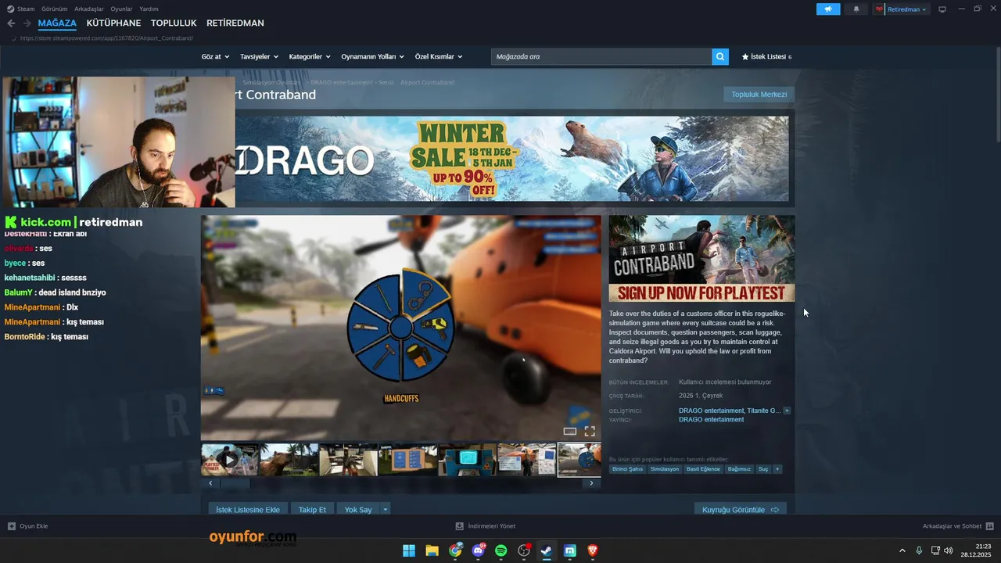Expand Oynamanın Yolları dropdown
This screenshot has height=563, width=1001.
coord(373,56)
